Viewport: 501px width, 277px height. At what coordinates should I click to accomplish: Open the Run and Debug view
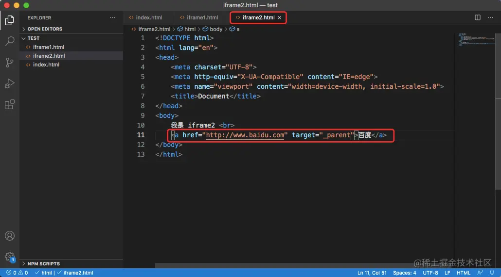tap(10, 83)
